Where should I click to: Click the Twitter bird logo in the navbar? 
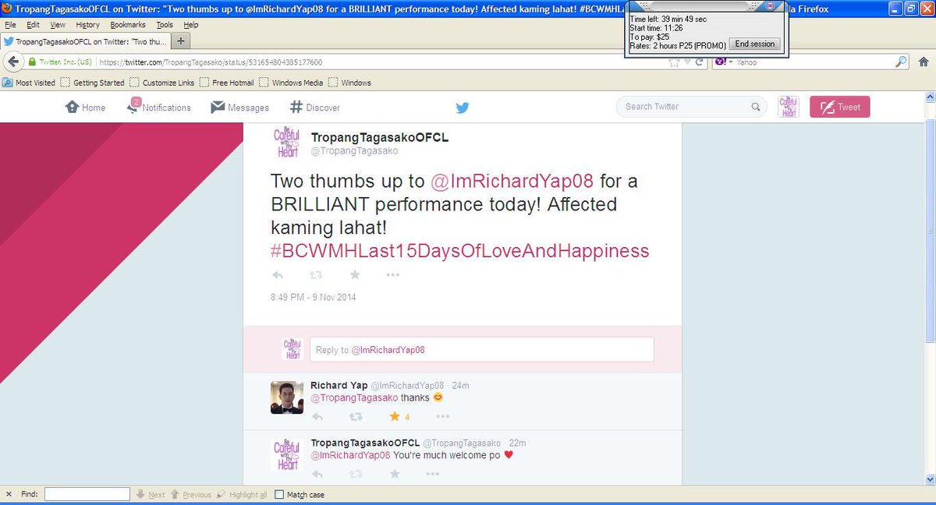coord(463,108)
